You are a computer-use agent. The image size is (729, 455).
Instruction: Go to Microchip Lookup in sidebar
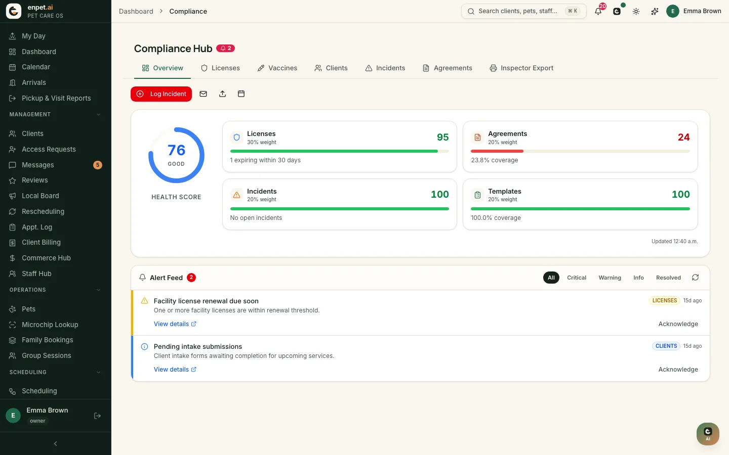tap(56, 325)
